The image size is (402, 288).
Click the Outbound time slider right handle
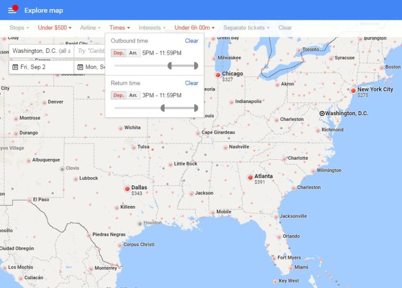tap(196, 66)
